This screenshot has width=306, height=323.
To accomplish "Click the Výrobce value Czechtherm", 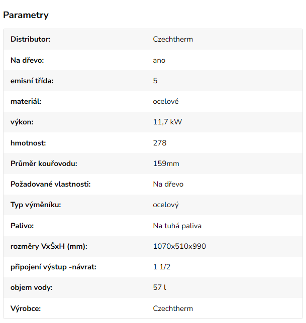I will click(x=173, y=308).
